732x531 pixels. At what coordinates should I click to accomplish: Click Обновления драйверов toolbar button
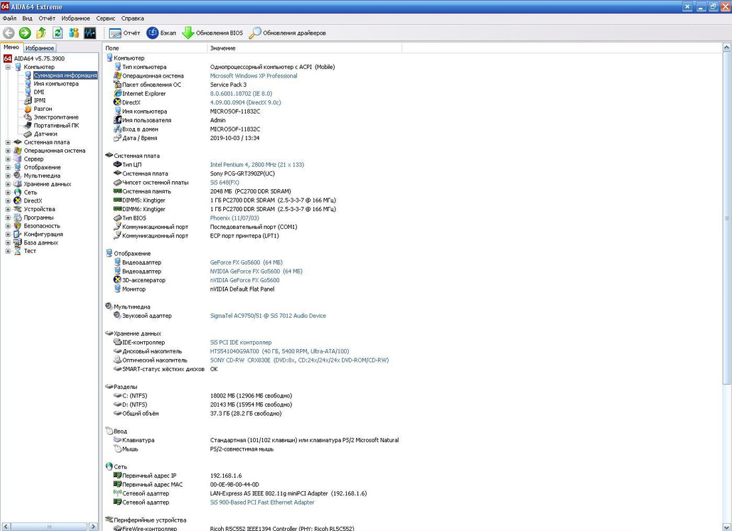tap(287, 33)
